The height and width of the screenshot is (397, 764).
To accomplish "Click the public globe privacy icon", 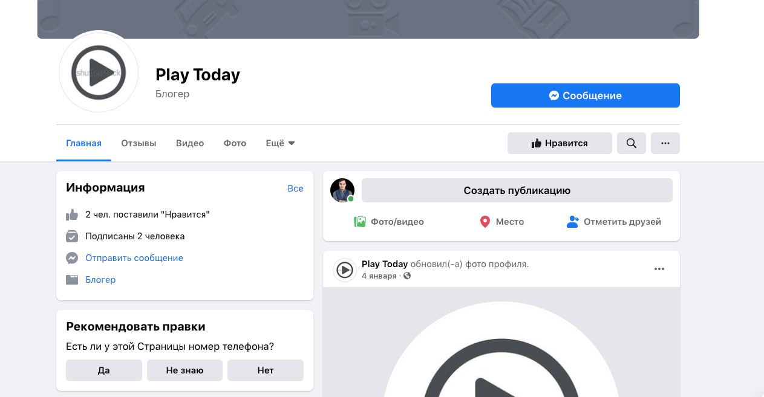I will tap(407, 276).
